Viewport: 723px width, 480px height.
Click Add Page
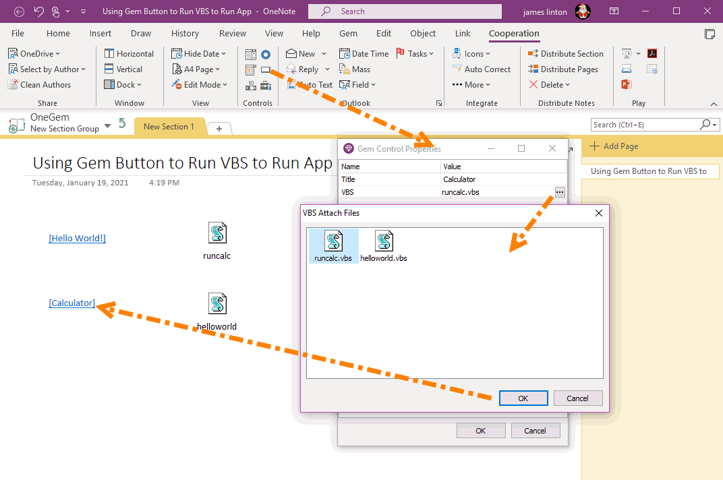click(615, 146)
